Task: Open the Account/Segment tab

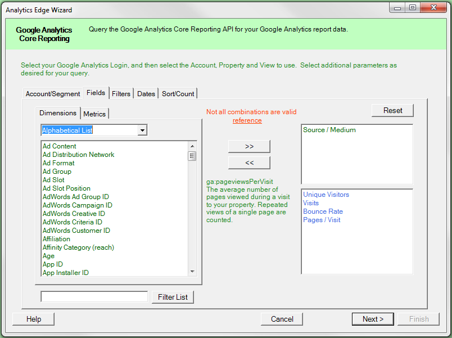Action: pyautogui.click(x=53, y=94)
